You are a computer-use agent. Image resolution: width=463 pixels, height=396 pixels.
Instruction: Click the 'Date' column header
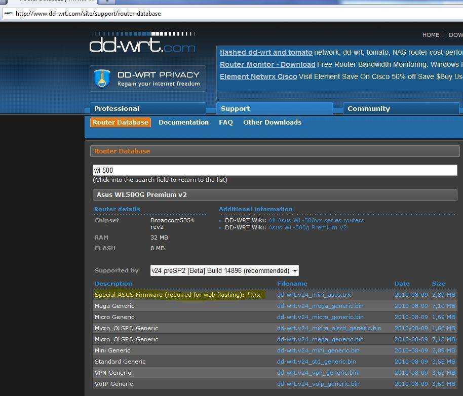tap(402, 284)
